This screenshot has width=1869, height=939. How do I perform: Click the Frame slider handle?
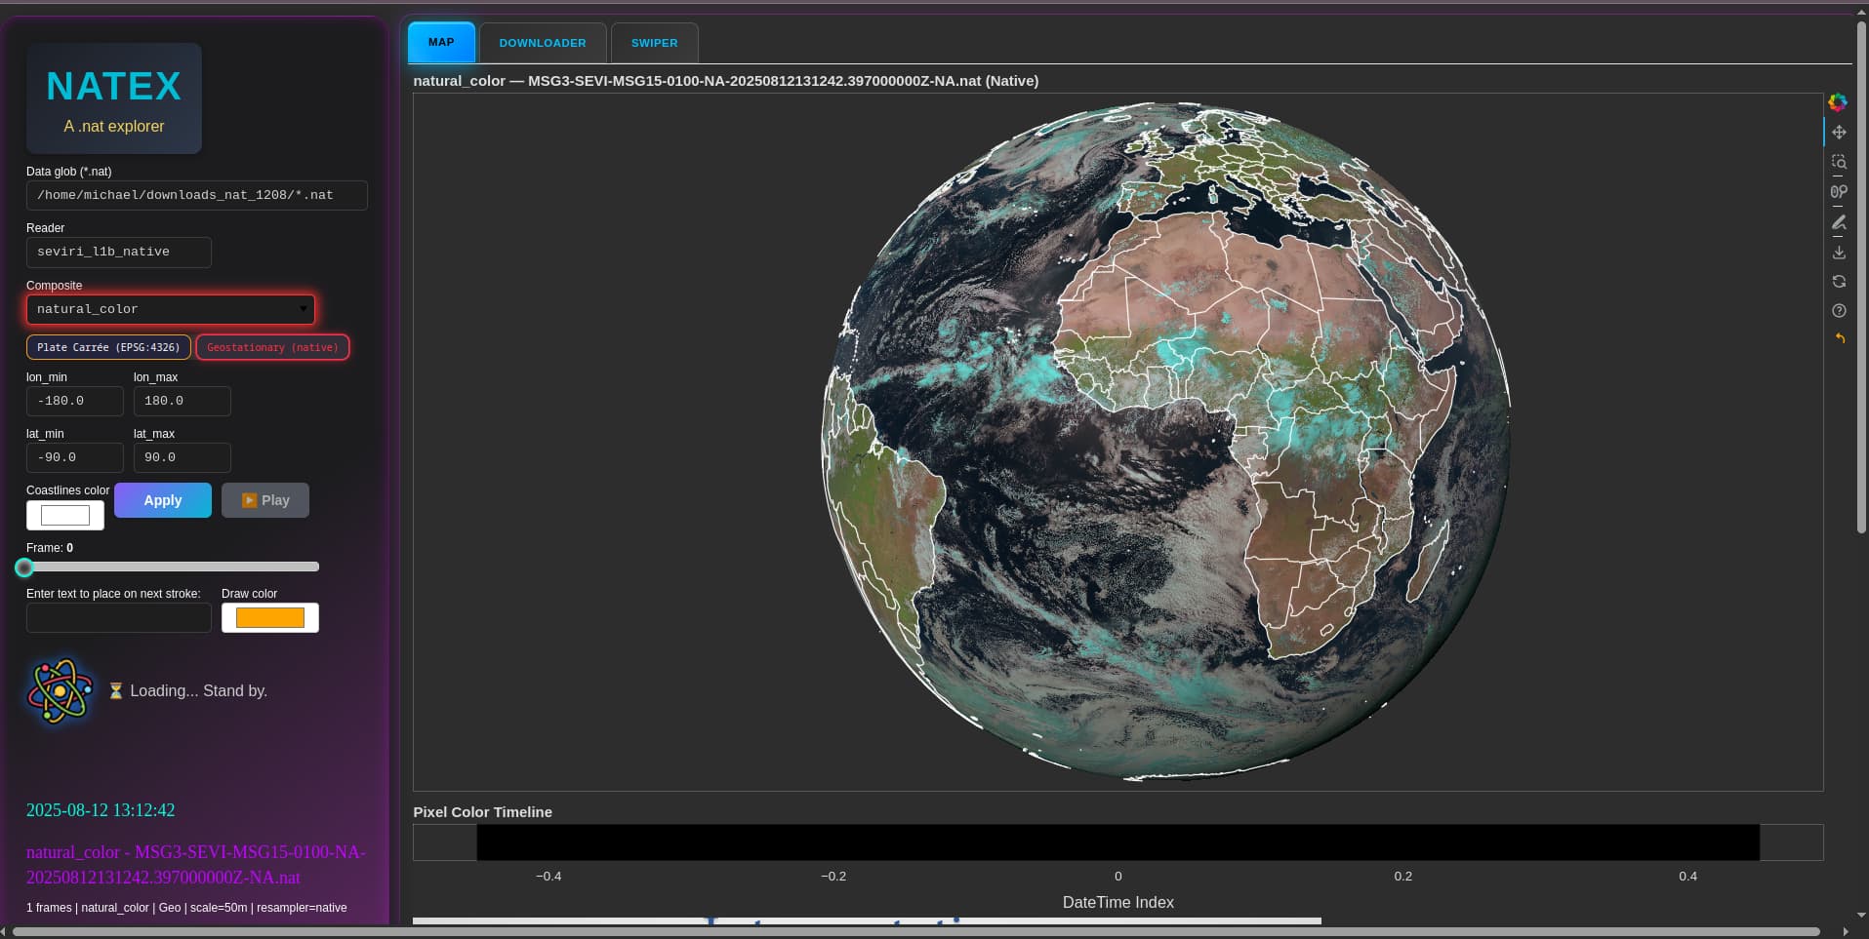24,567
